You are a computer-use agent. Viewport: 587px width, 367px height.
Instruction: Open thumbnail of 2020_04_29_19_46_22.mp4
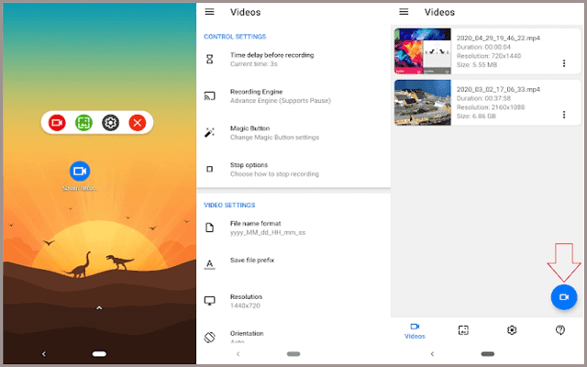pyautogui.click(x=423, y=51)
